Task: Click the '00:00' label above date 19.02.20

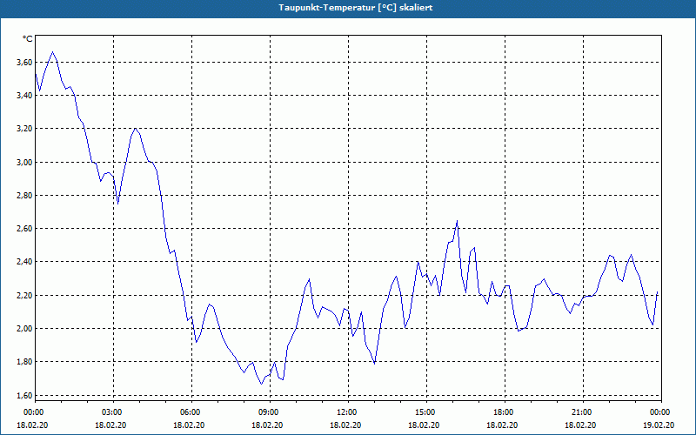Action: click(659, 412)
